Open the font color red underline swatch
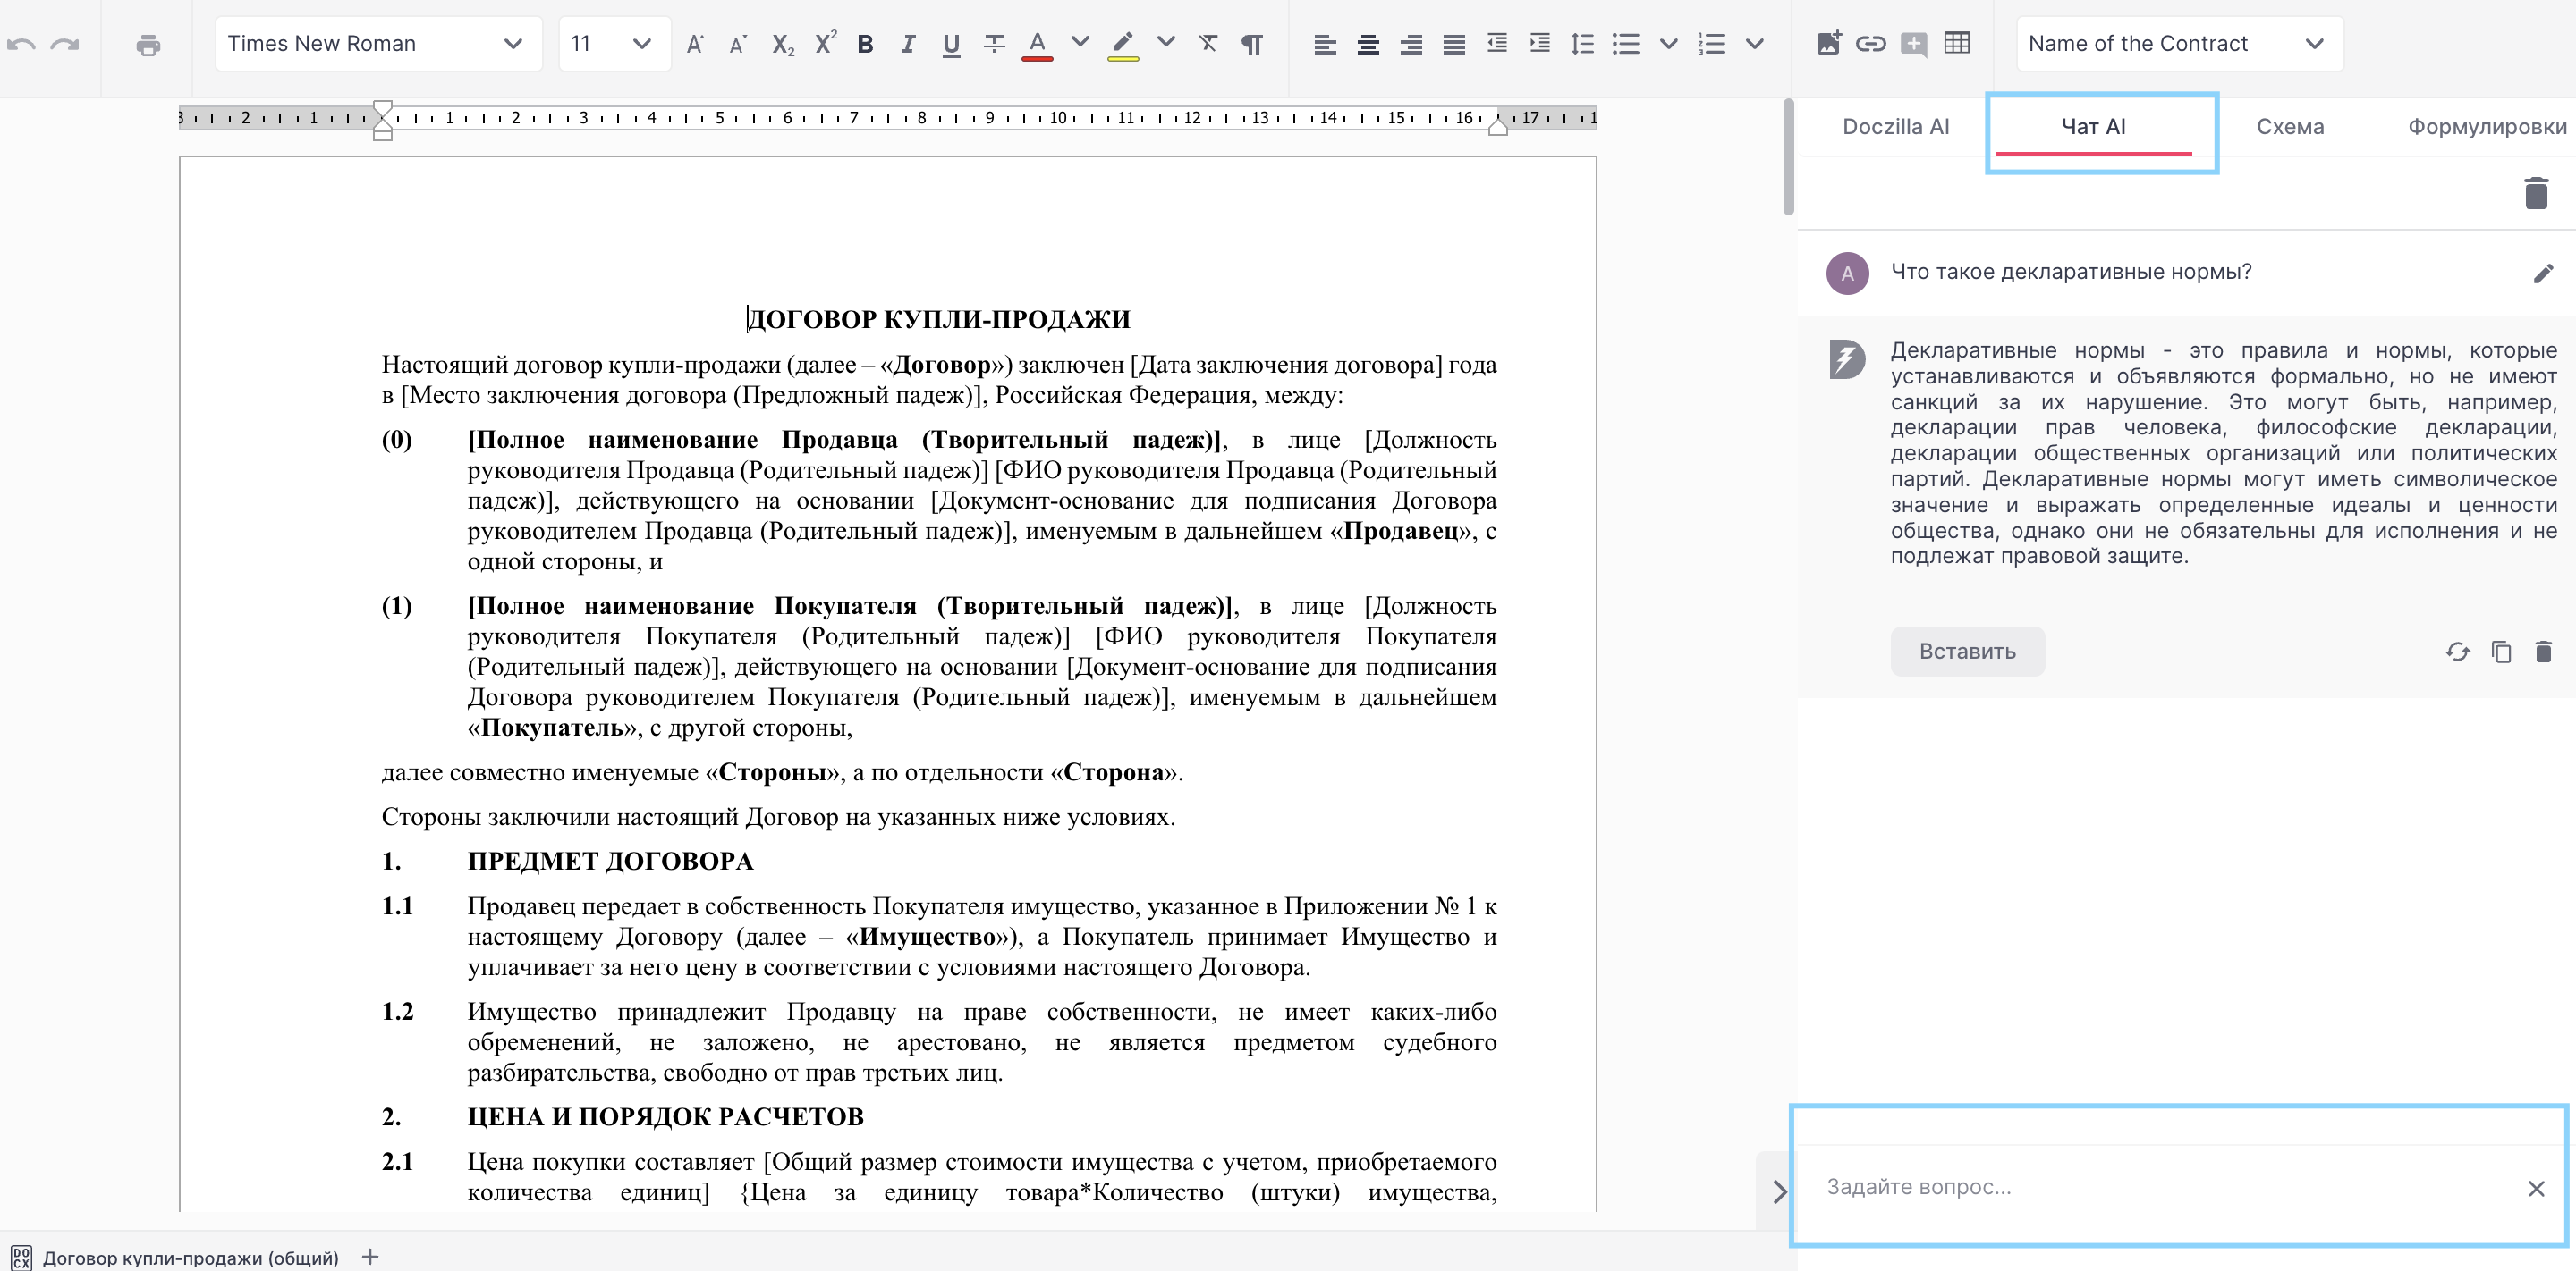Viewport: 2576px width, 1271px height. click(1037, 45)
